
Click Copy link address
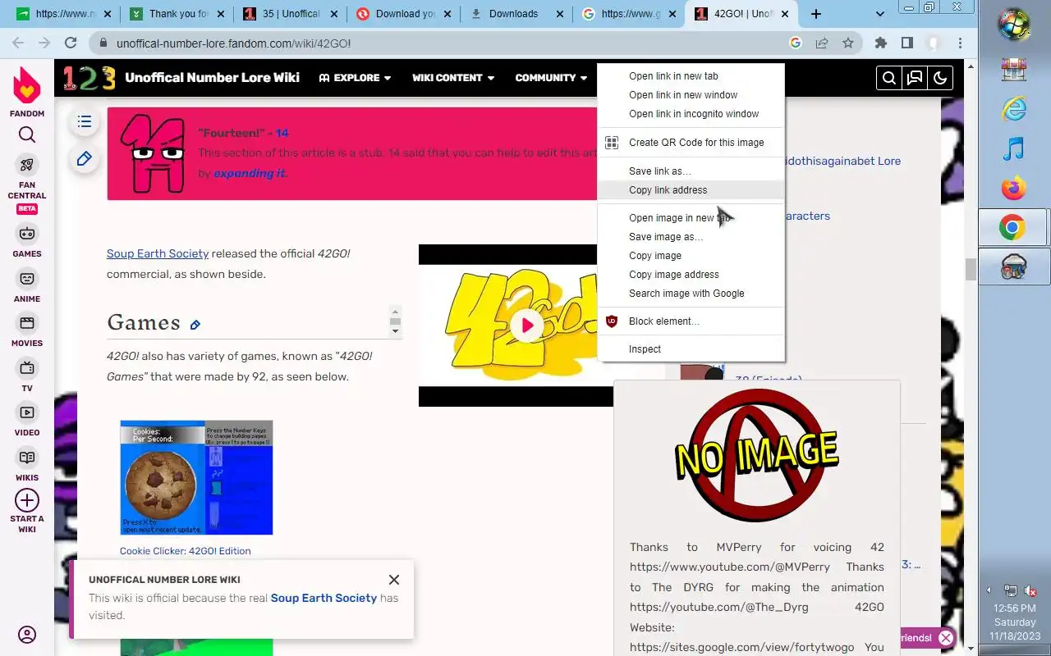[691, 190]
